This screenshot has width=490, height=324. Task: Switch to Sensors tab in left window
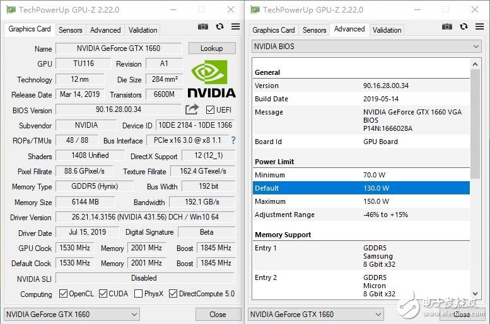(70, 30)
